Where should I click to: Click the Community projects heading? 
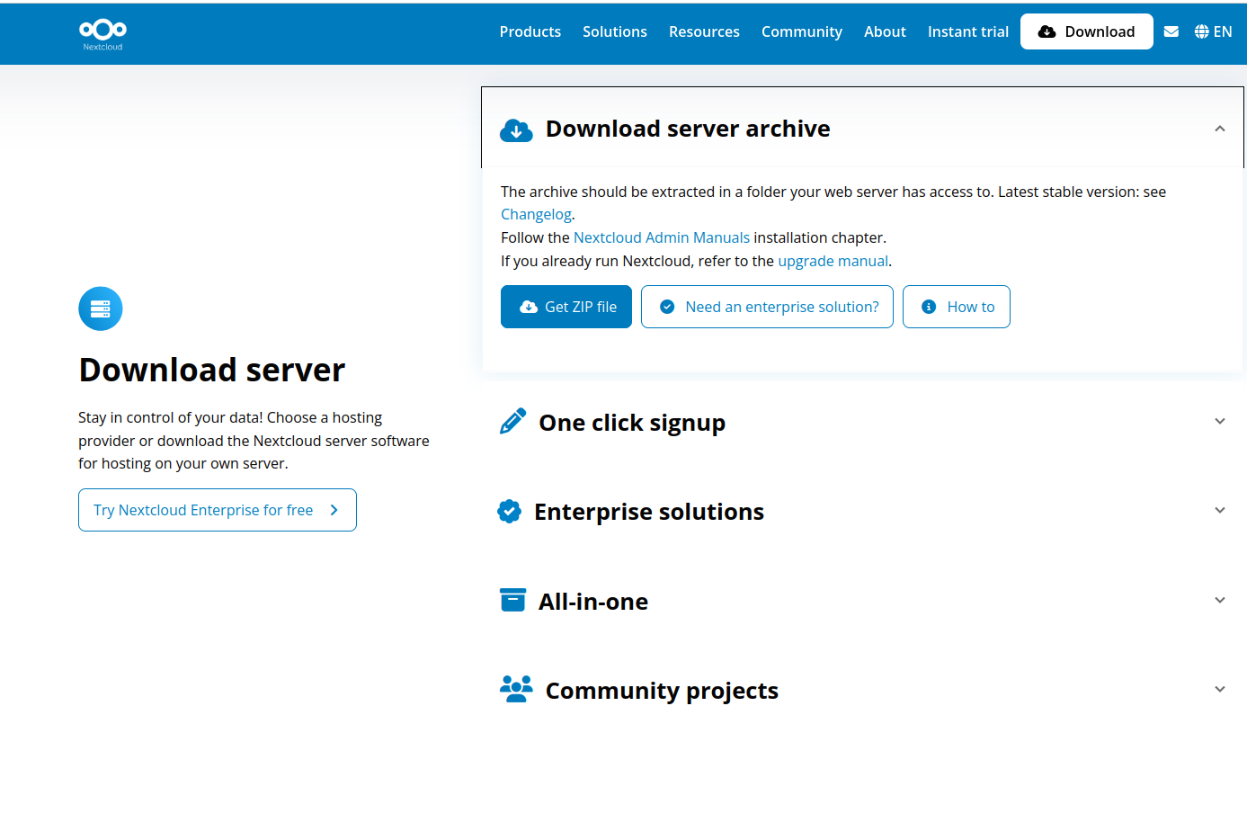662,691
